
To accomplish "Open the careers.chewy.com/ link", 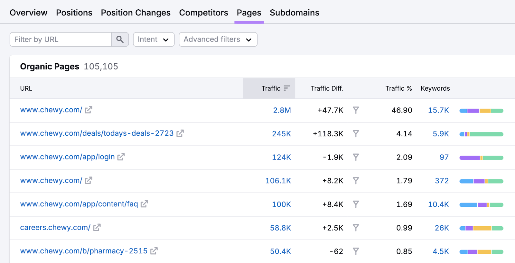I will click(55, 228).
